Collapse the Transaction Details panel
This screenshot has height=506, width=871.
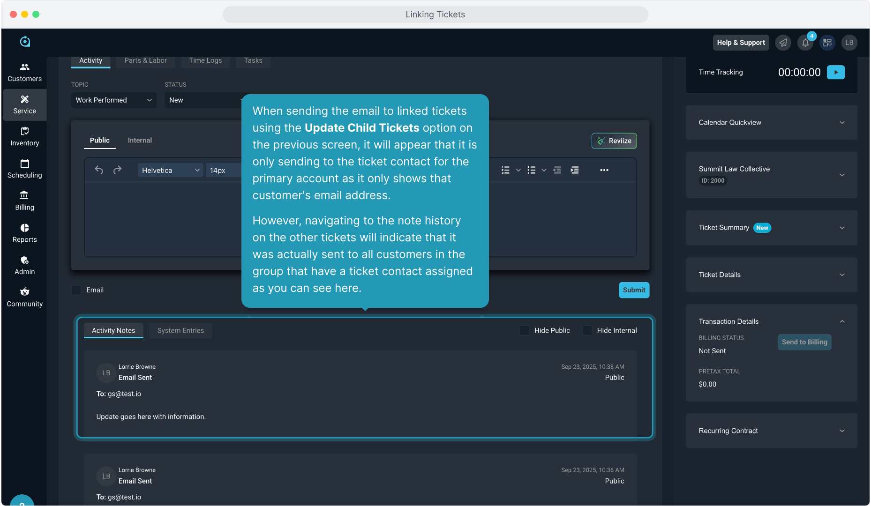[842, 321]
